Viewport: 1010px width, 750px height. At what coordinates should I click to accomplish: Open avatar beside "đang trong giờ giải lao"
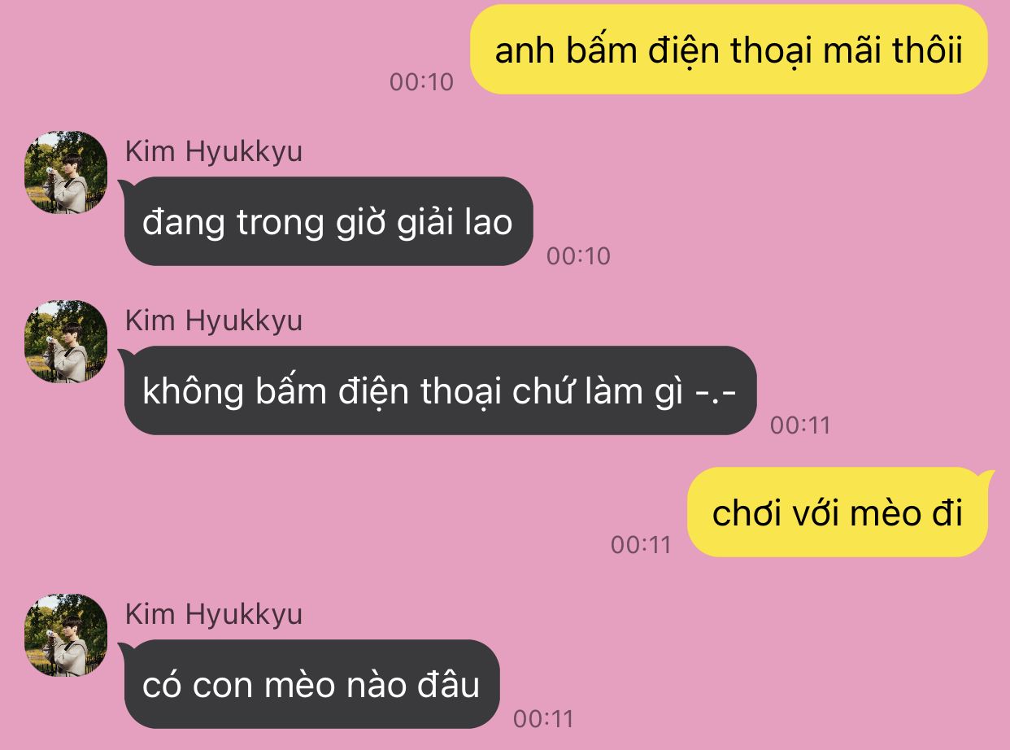67,172
